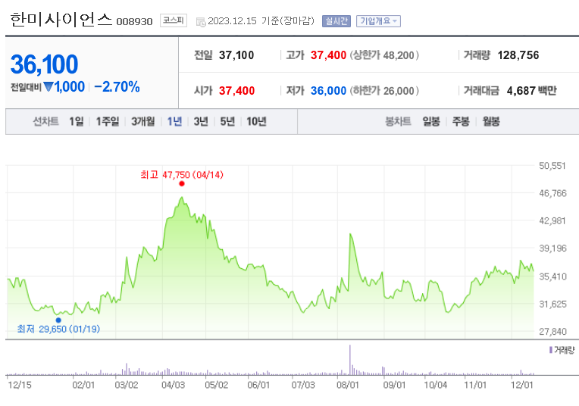Image resolution: width=579 pixels, height=406 pixels.
Task: Select the 1년 line chart tab
Action: point(174,121)
